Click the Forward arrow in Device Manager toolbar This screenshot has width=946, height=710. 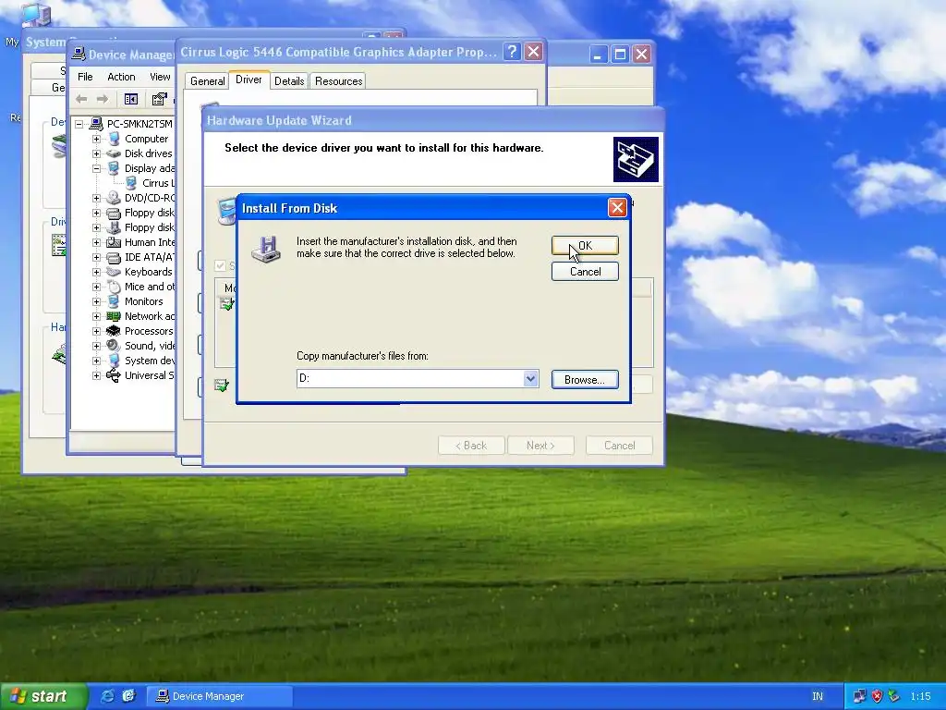point(103,99)
